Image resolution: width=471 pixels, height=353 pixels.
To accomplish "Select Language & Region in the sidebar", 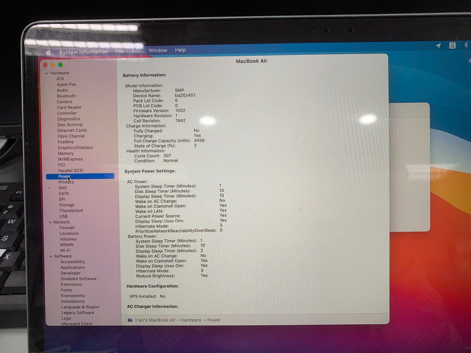I will tap(80, 307).
